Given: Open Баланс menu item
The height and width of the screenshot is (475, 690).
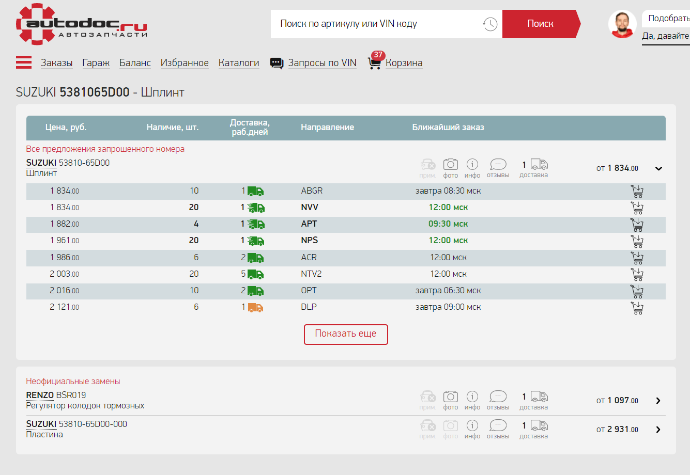Looking at the screenshot, I should [135, 63].
